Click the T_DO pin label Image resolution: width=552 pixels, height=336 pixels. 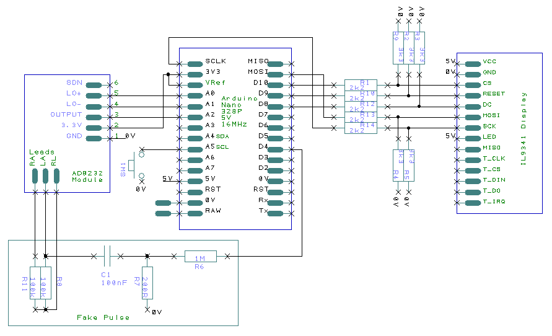pyautogui.click(x=491, y=190)
